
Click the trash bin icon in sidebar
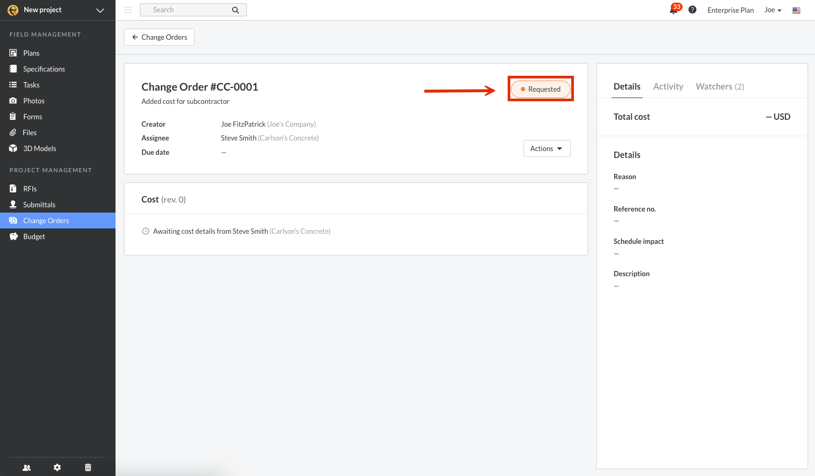[88, 468]
